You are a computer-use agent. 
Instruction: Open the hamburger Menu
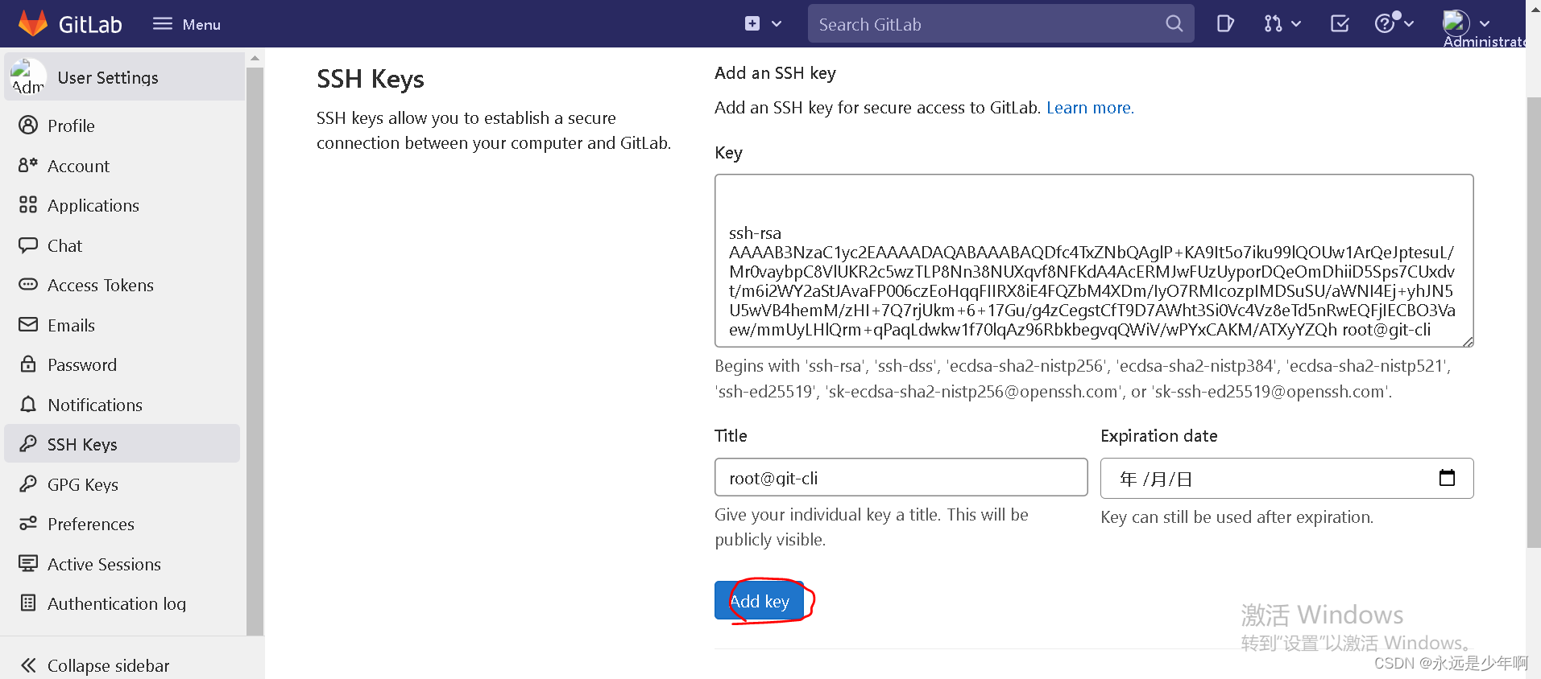[187, 24]
